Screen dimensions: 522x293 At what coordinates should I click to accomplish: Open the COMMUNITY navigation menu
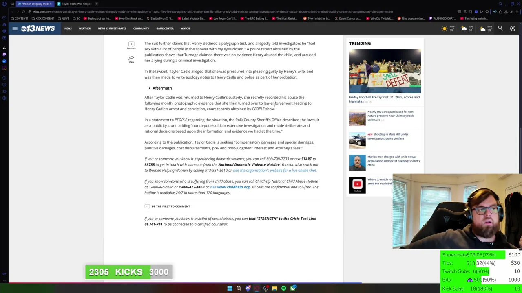click(141, 28)
